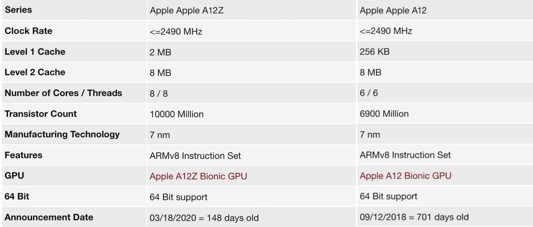Select the Level 2 Cache row label

pos(35,72)
